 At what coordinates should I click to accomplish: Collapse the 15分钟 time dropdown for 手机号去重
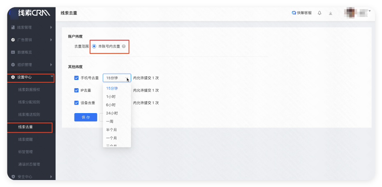(117, 78)
